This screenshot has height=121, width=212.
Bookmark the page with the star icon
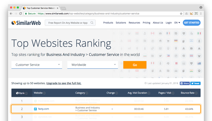pyautogui.click(x=181, y=14)
